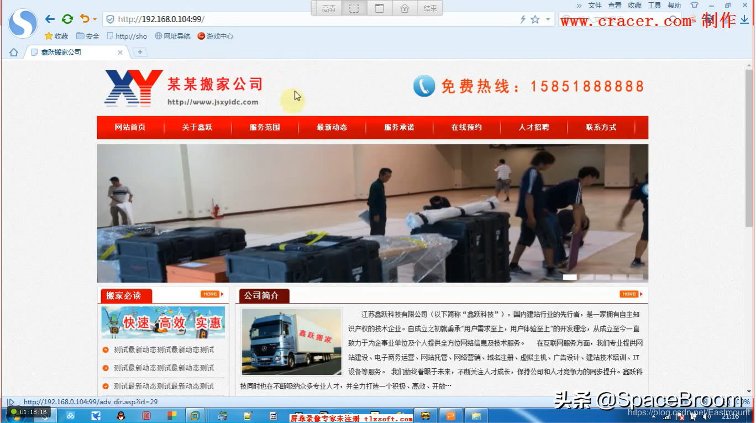Image resolution: width=756 pixels, height=423 pixels.
Task: Open 最新动态 nav item
Action: point(332,127)
